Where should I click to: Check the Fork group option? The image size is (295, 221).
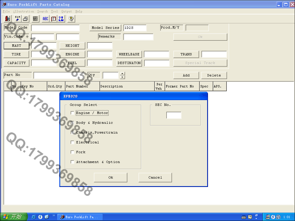click(72, 152)
